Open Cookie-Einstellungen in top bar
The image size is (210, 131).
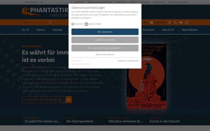(x=178, y=2)
